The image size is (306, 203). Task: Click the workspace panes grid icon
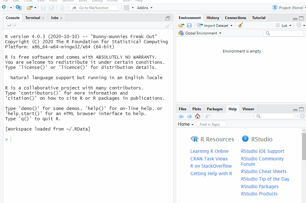pyautogui.click(x=127, y=8)
